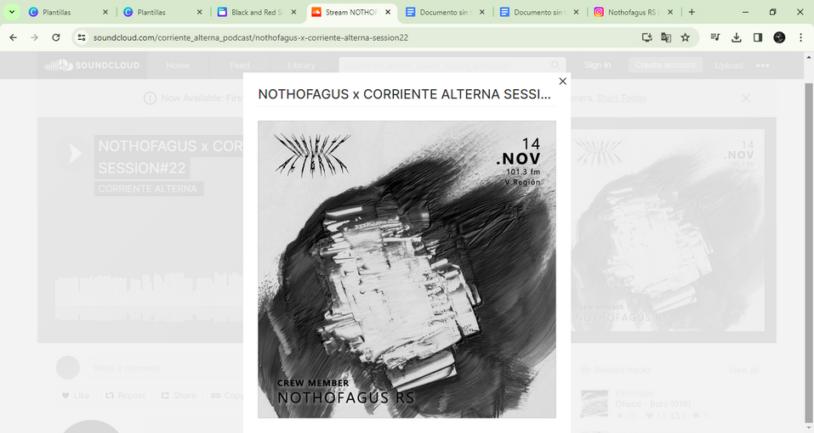814x433 pixels.
Task: Open the Chrome three-dot menu
Action: click(x=800, y=37)
